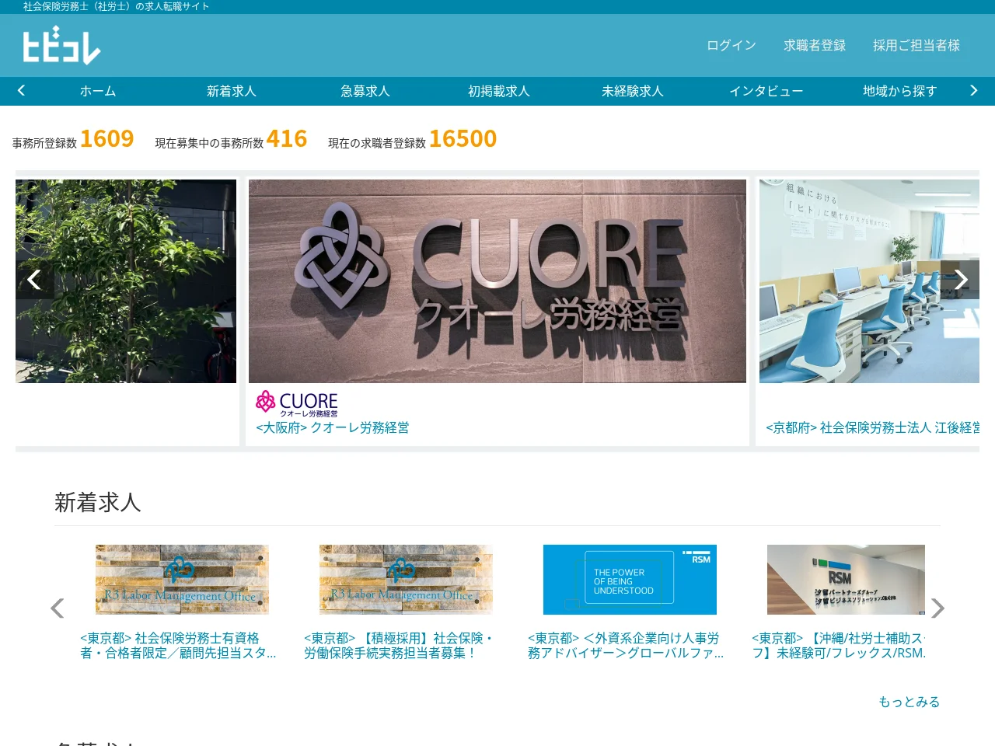Go to next items in 新着求人 carousel
The image size is (995, 746).
[x=937, y=608]
